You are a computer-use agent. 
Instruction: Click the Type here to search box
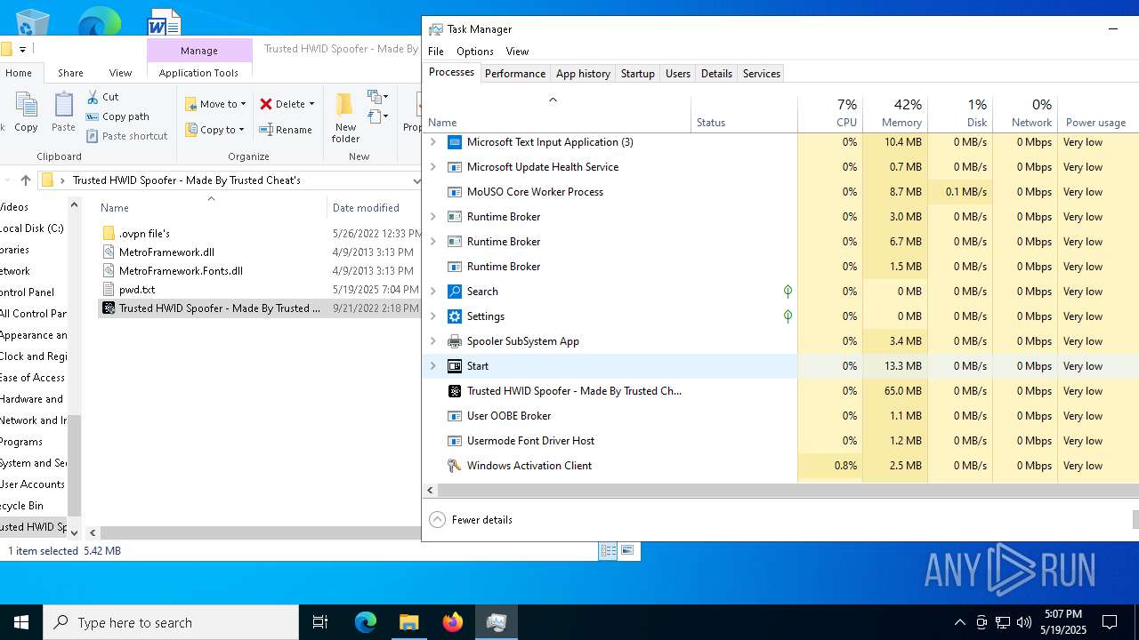pyautogui.click(x=171, y=622)
